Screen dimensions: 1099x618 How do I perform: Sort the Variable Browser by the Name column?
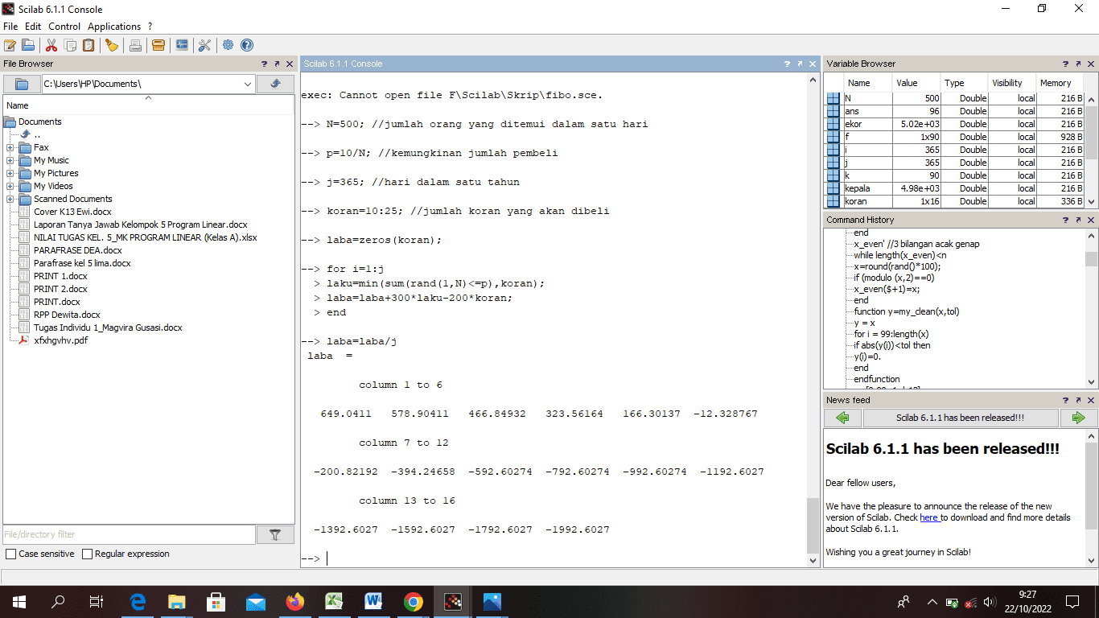click(867, 83)
